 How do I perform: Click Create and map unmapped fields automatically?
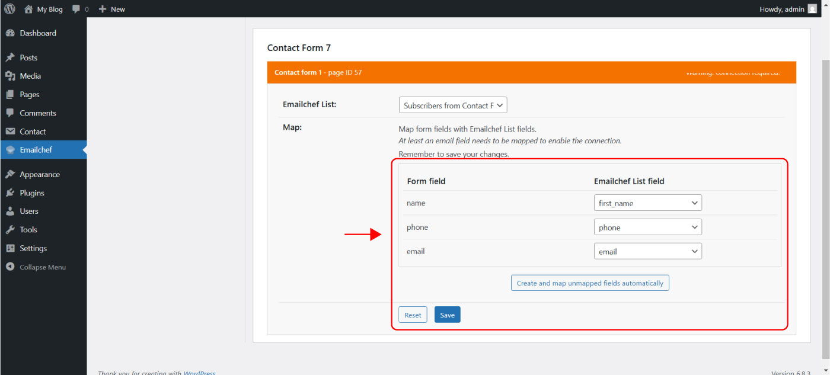590,283
